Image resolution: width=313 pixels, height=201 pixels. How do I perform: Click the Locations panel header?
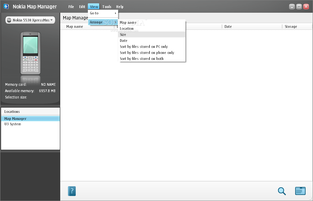30,112
